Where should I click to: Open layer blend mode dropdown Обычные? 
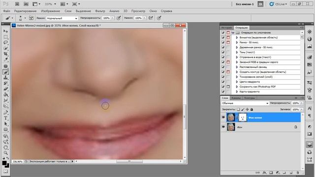(245, 103)
